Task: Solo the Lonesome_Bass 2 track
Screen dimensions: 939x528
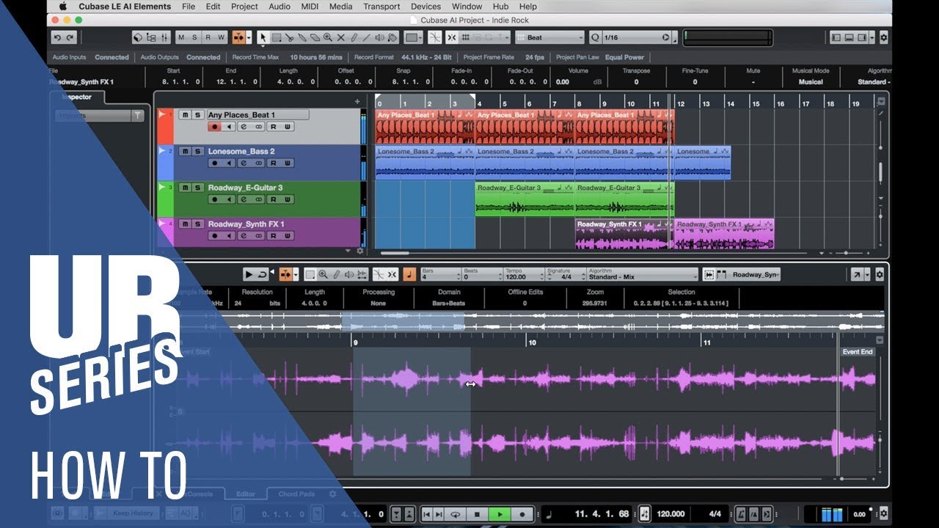Action: click(197, 151)
